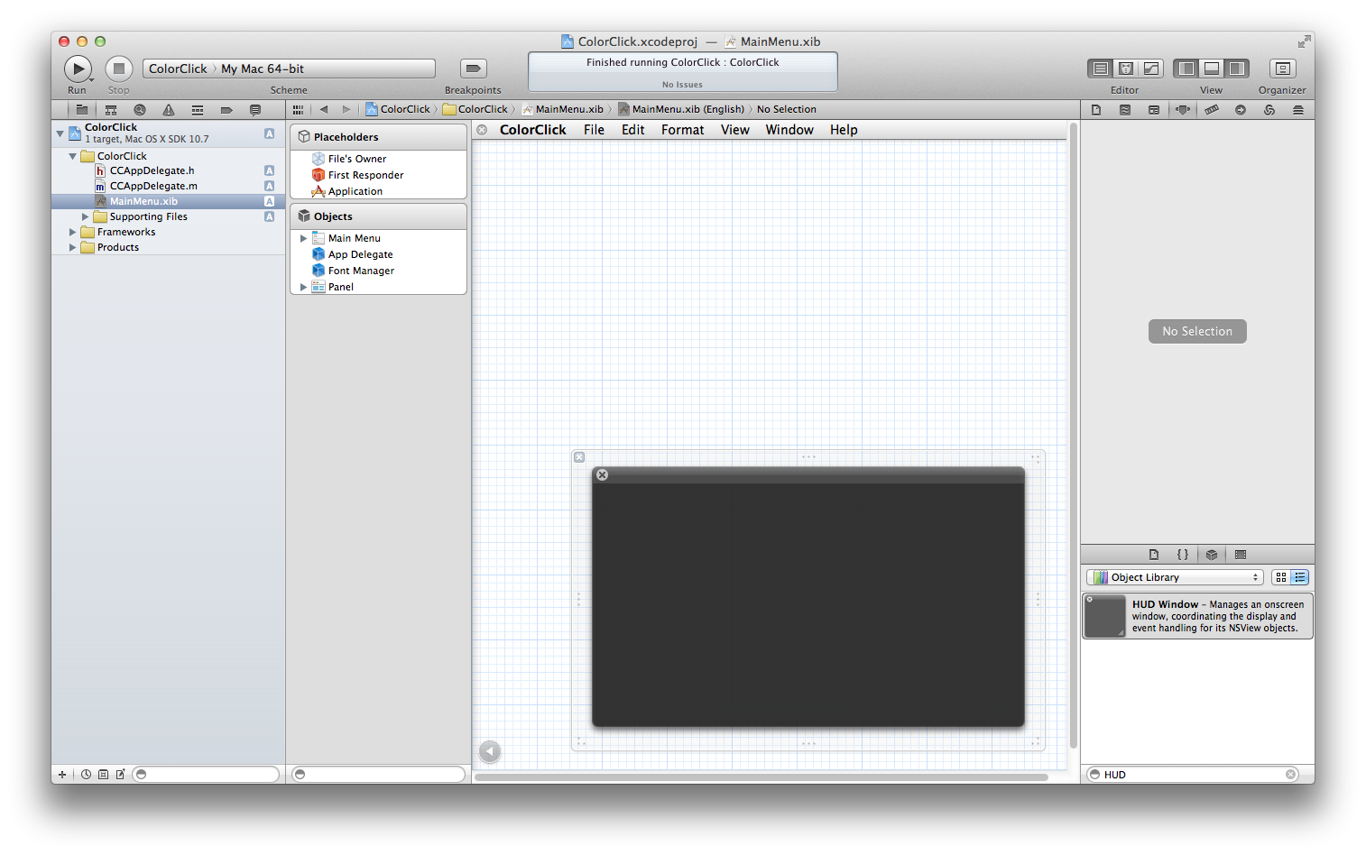Expand the Main Menu object
Image resolution: width=1366 pixels, height=855 pixels.
pos(303,238)
